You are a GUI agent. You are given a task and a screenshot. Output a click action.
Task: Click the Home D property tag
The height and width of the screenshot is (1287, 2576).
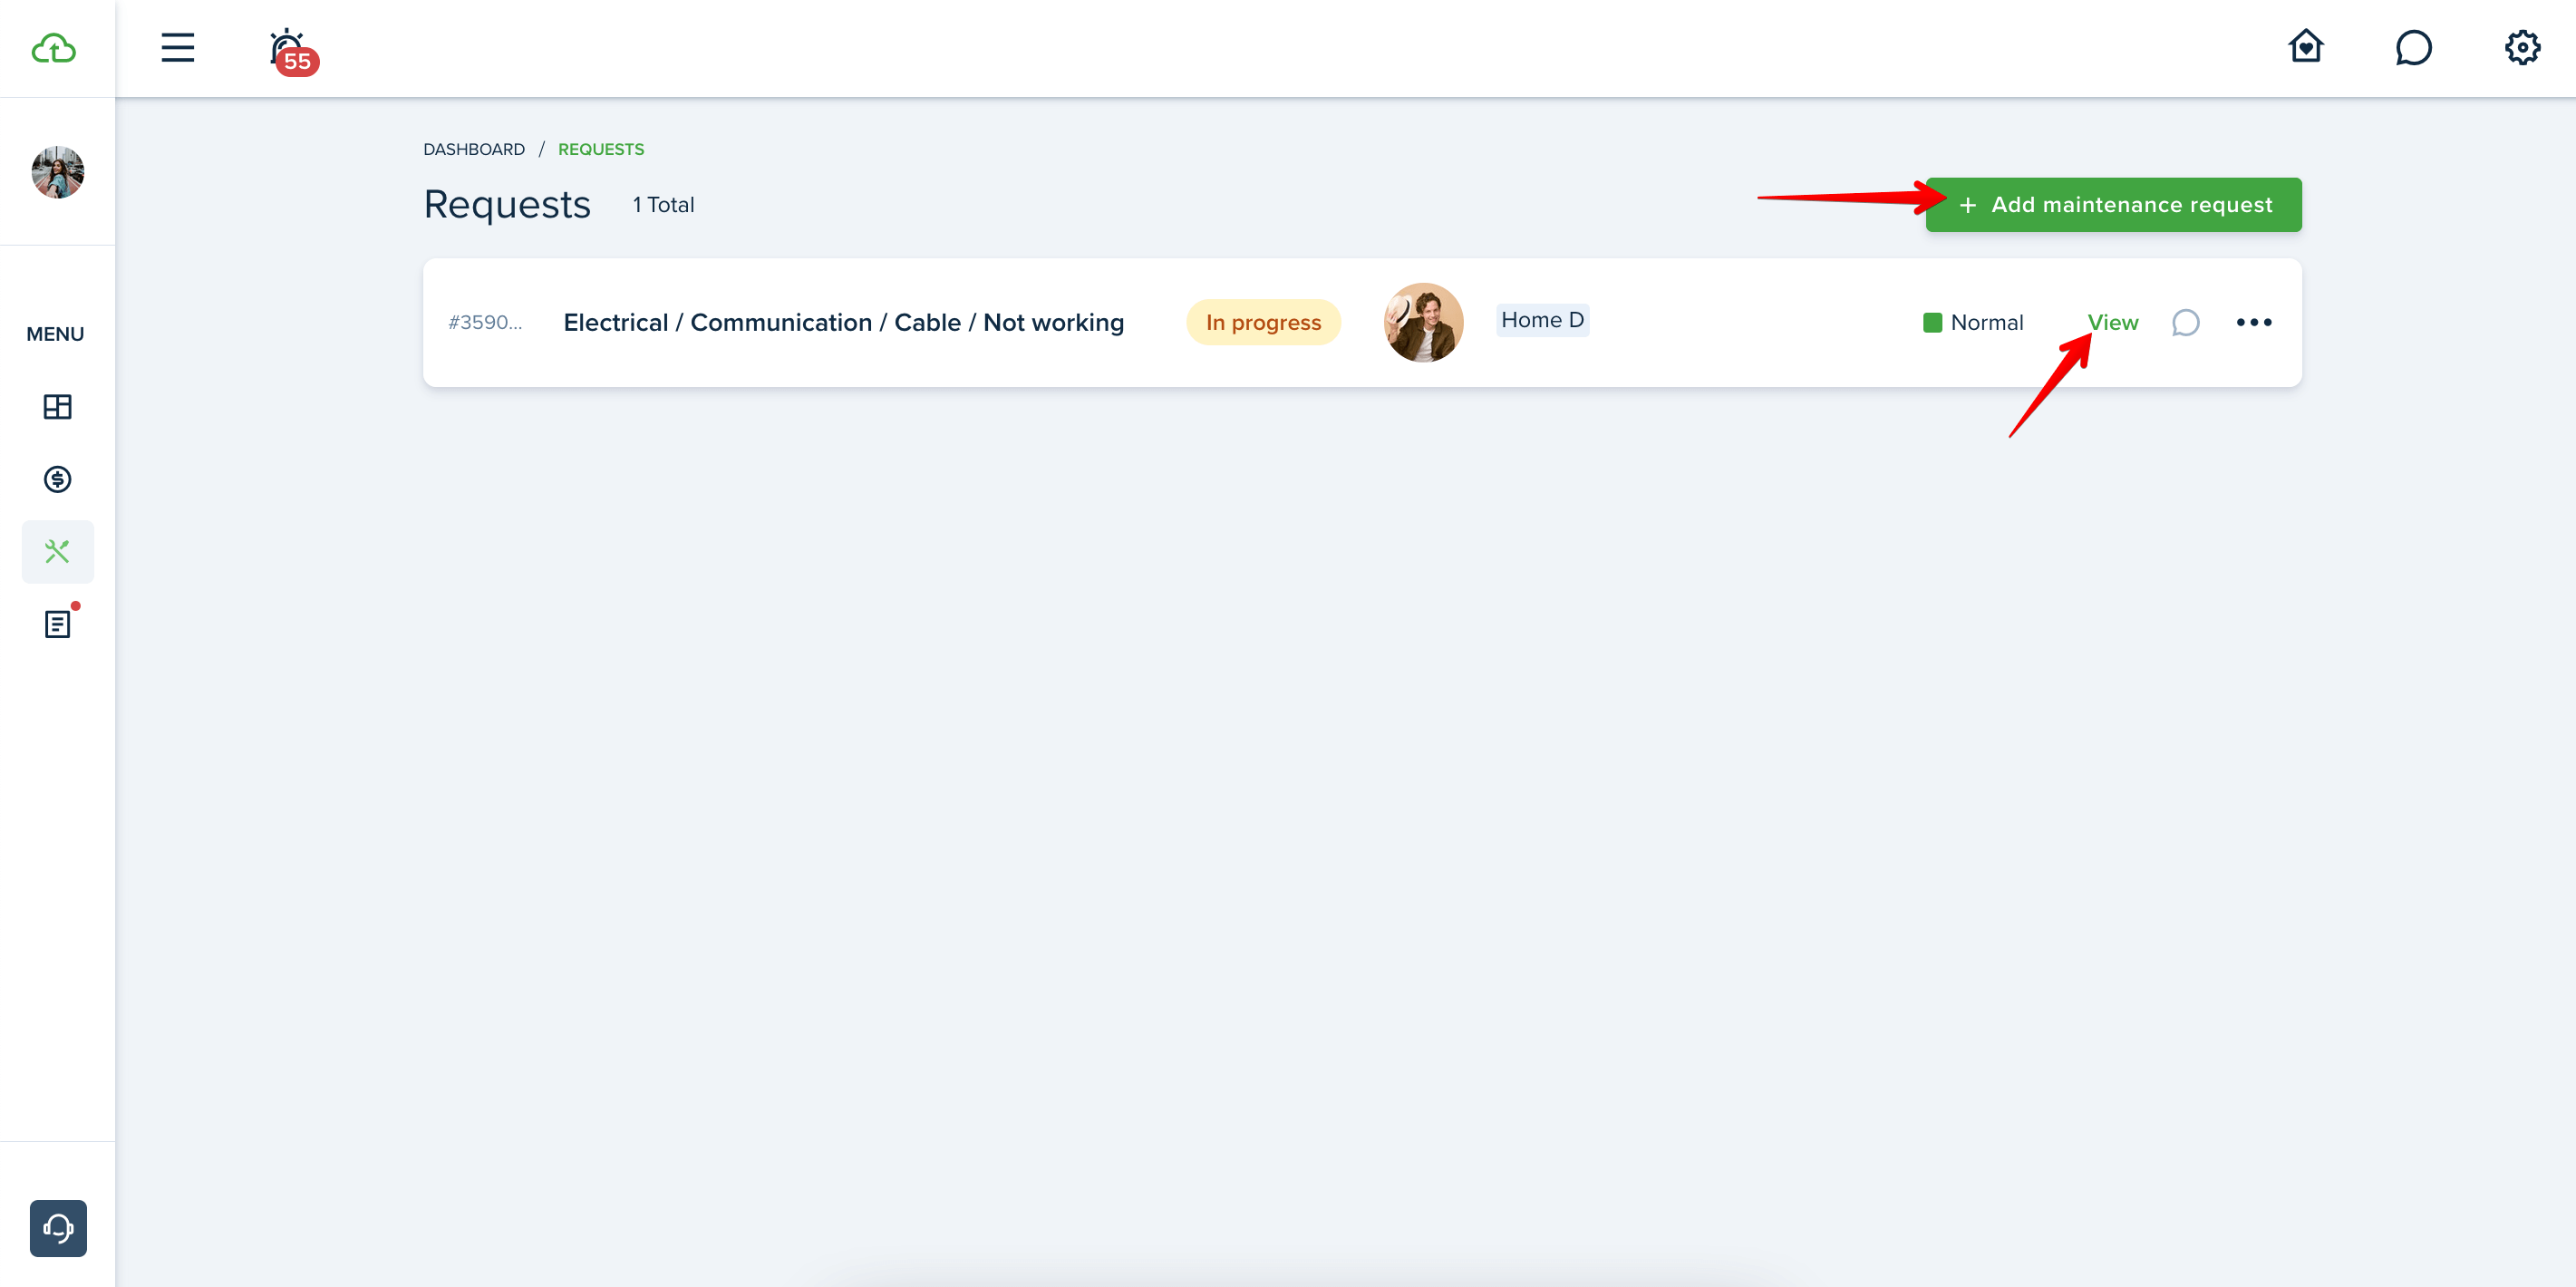1542,320
